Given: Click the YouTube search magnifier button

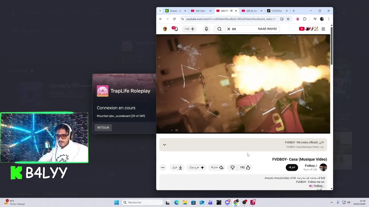Looking at the screenshot, I should click(x=219, y=29).
